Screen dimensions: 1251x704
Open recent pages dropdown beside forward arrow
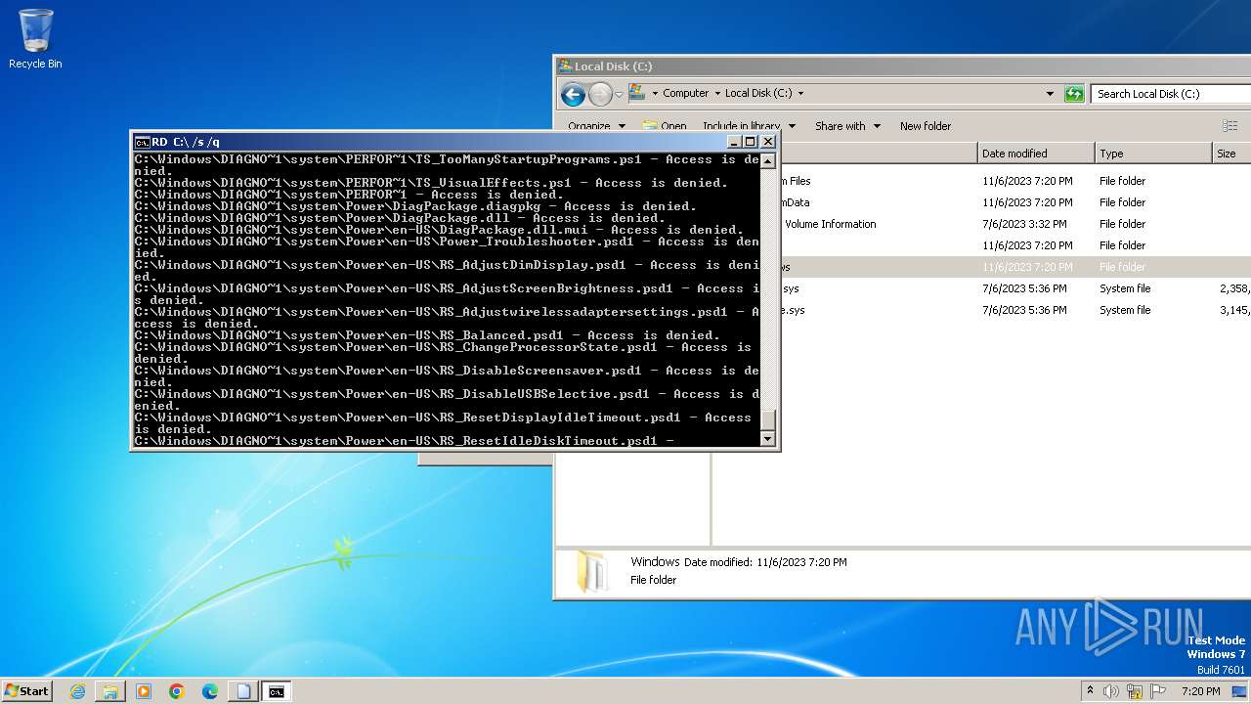click(619, 95)
